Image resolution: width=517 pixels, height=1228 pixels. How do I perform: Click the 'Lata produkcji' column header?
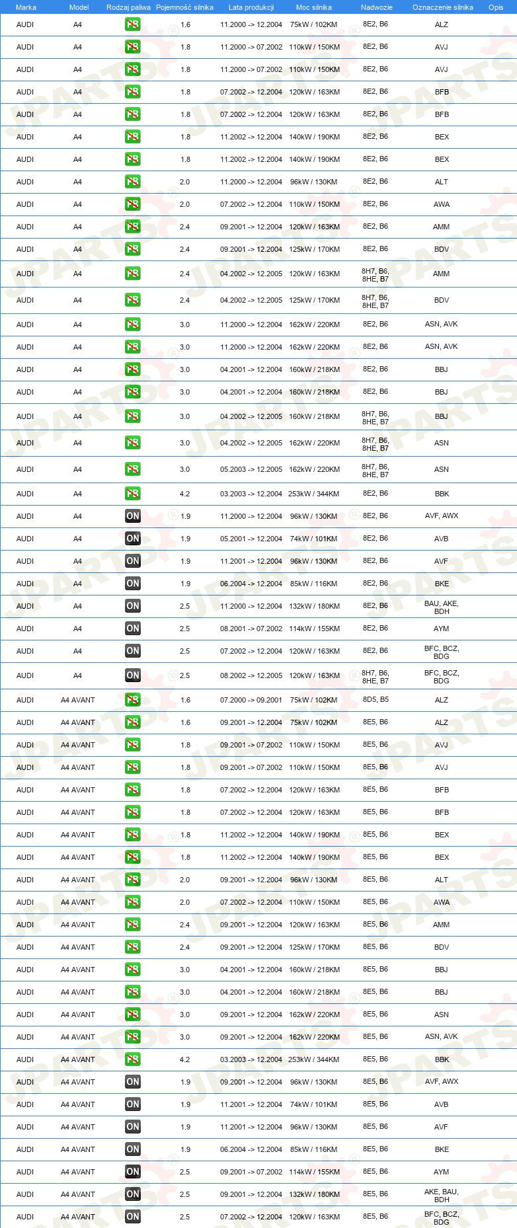[251, 7]
